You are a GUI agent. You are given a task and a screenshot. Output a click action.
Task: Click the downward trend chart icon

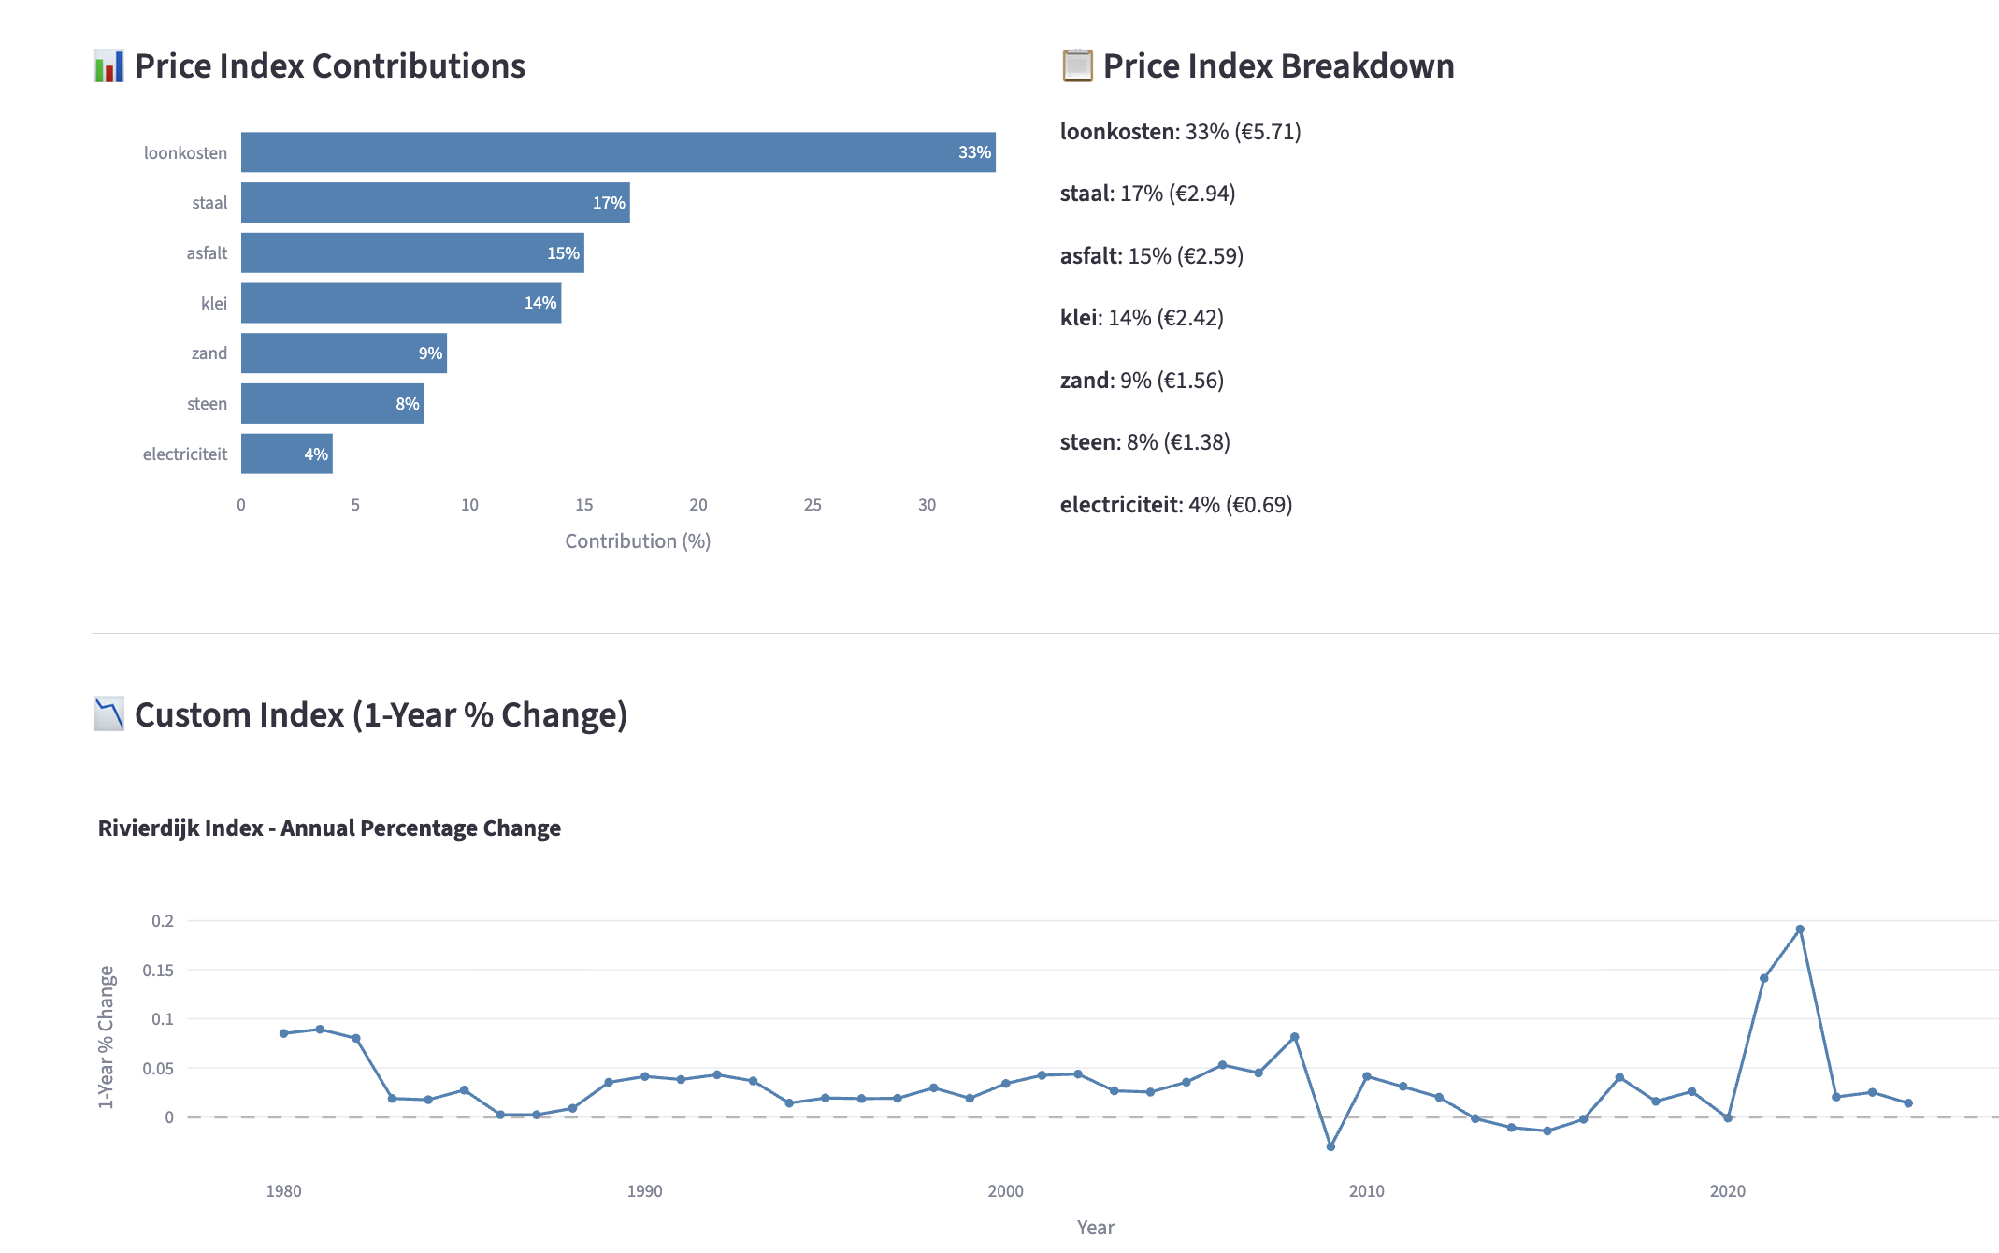pos(109,714)
